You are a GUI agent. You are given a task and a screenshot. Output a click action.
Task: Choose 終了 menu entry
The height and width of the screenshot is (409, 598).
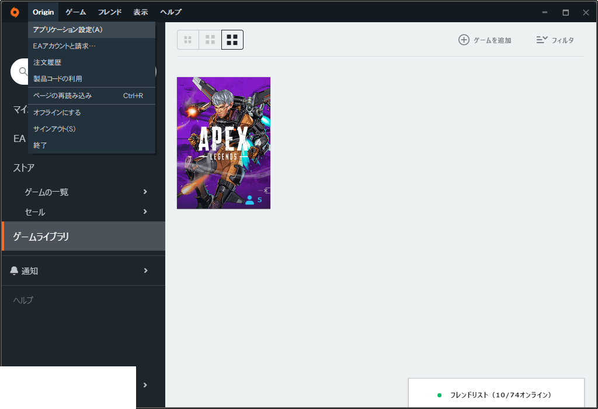[x=92, y=145]
